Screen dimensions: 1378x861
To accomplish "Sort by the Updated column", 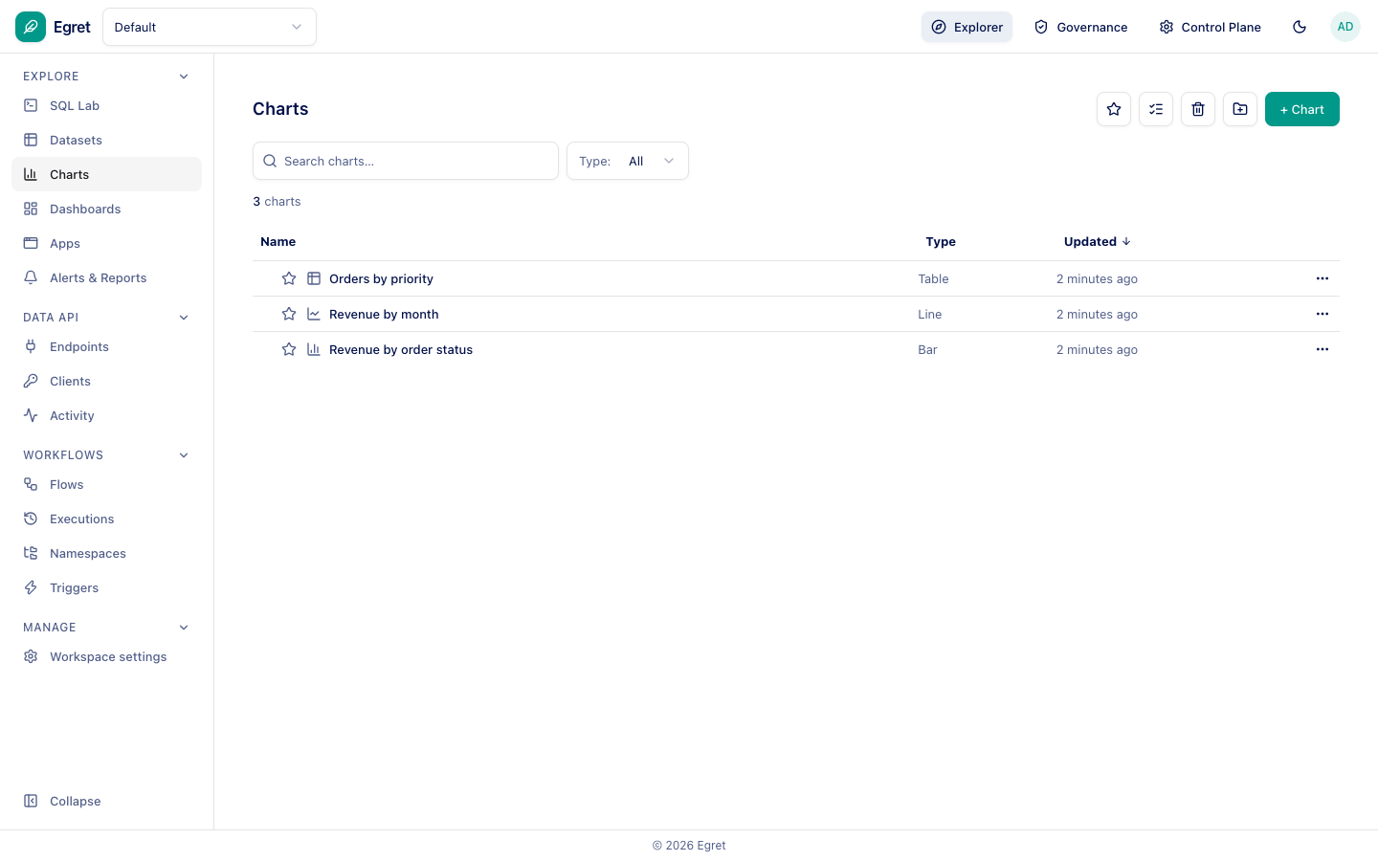I will pos(1098,241).
